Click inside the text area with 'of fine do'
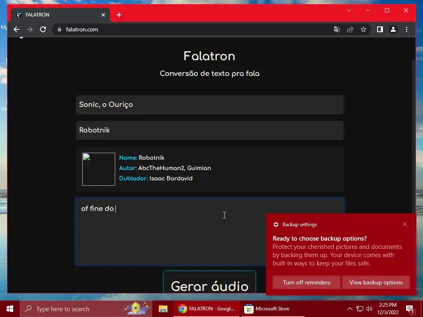423x317 pixels. 209,232
